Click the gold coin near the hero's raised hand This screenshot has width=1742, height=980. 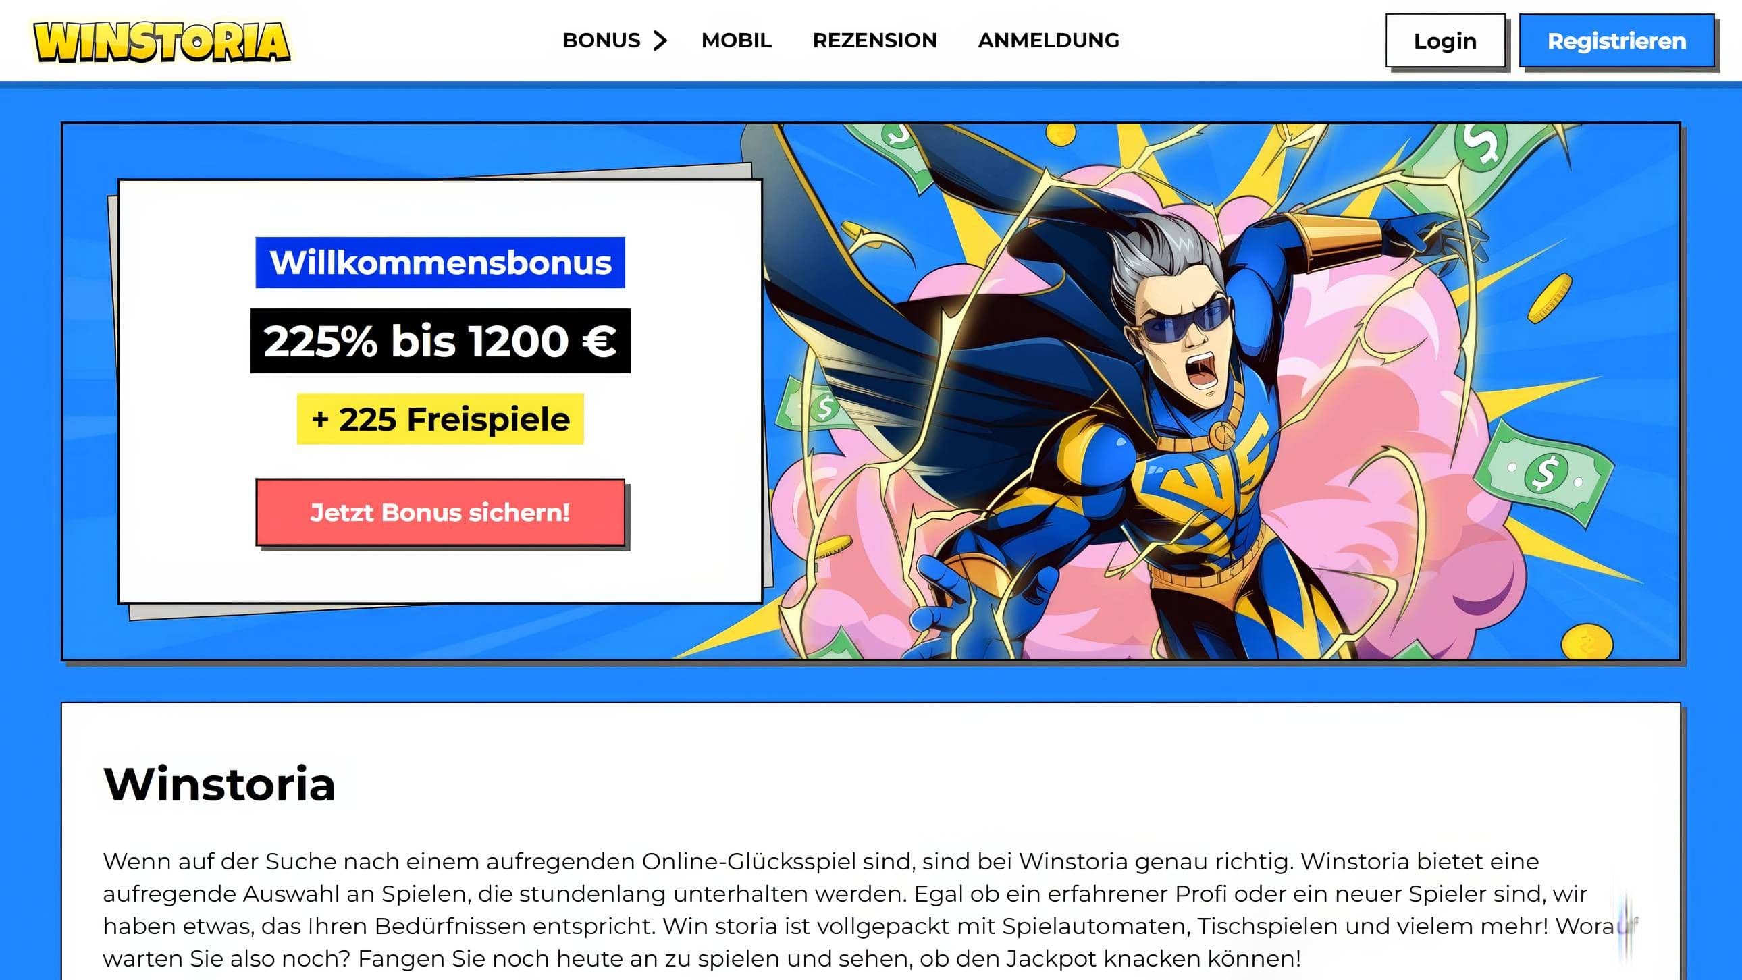point(1550,297)
